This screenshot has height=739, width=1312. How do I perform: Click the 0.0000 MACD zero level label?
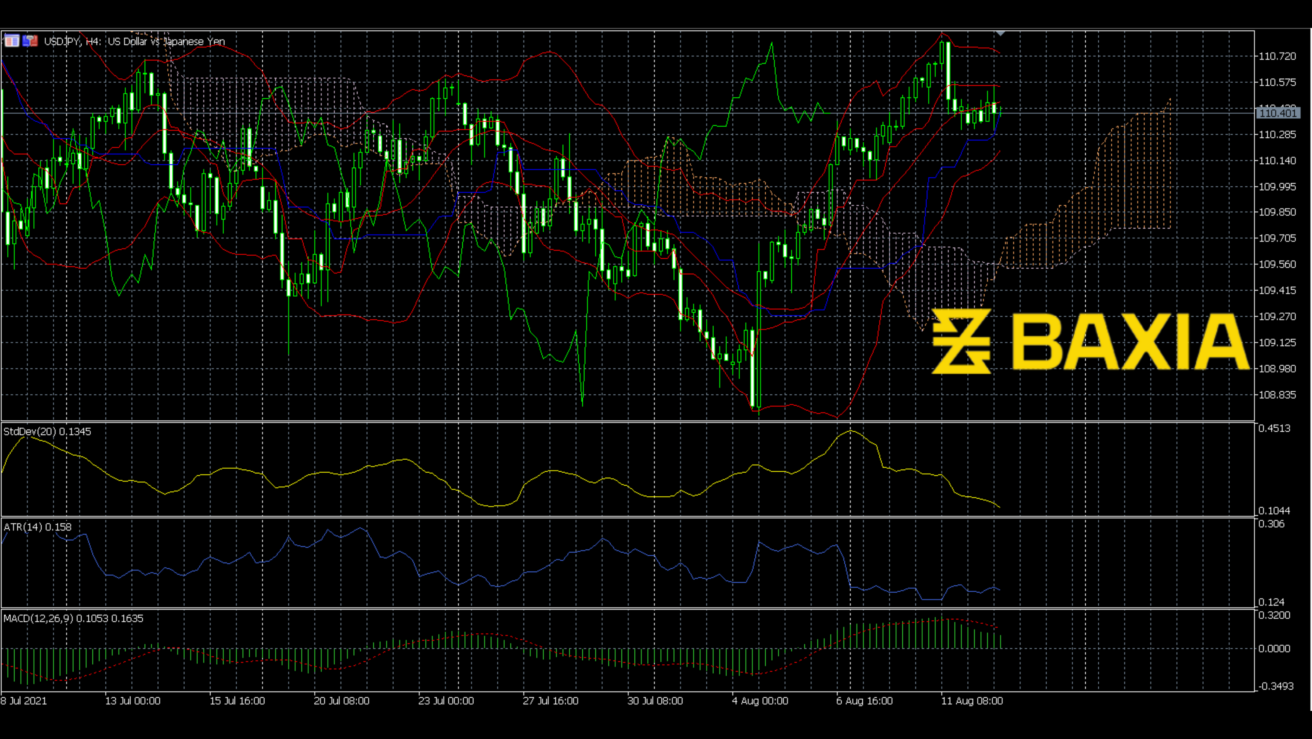pos(1274,648)
